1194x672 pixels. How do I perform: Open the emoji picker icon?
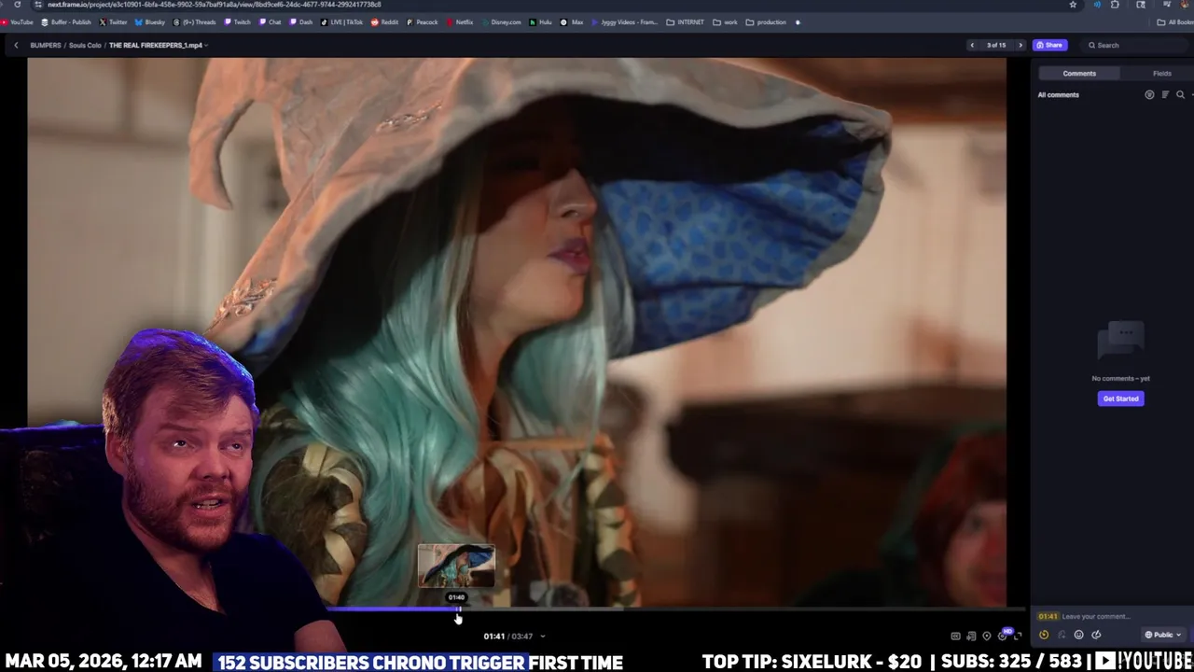(1078, 635)
